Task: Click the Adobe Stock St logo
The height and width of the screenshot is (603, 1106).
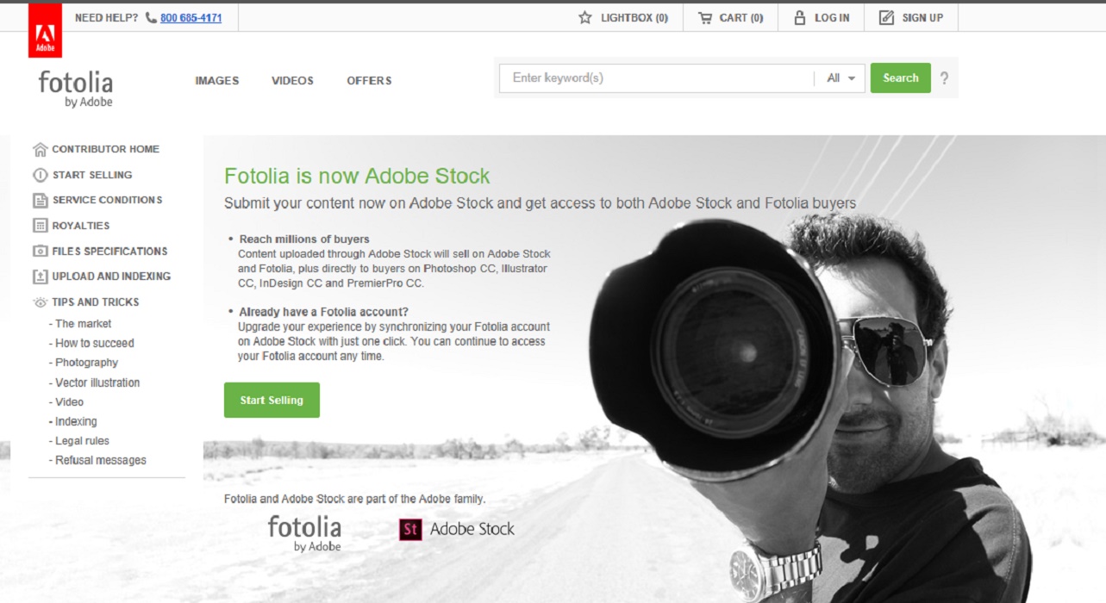Action: [409, 529]
